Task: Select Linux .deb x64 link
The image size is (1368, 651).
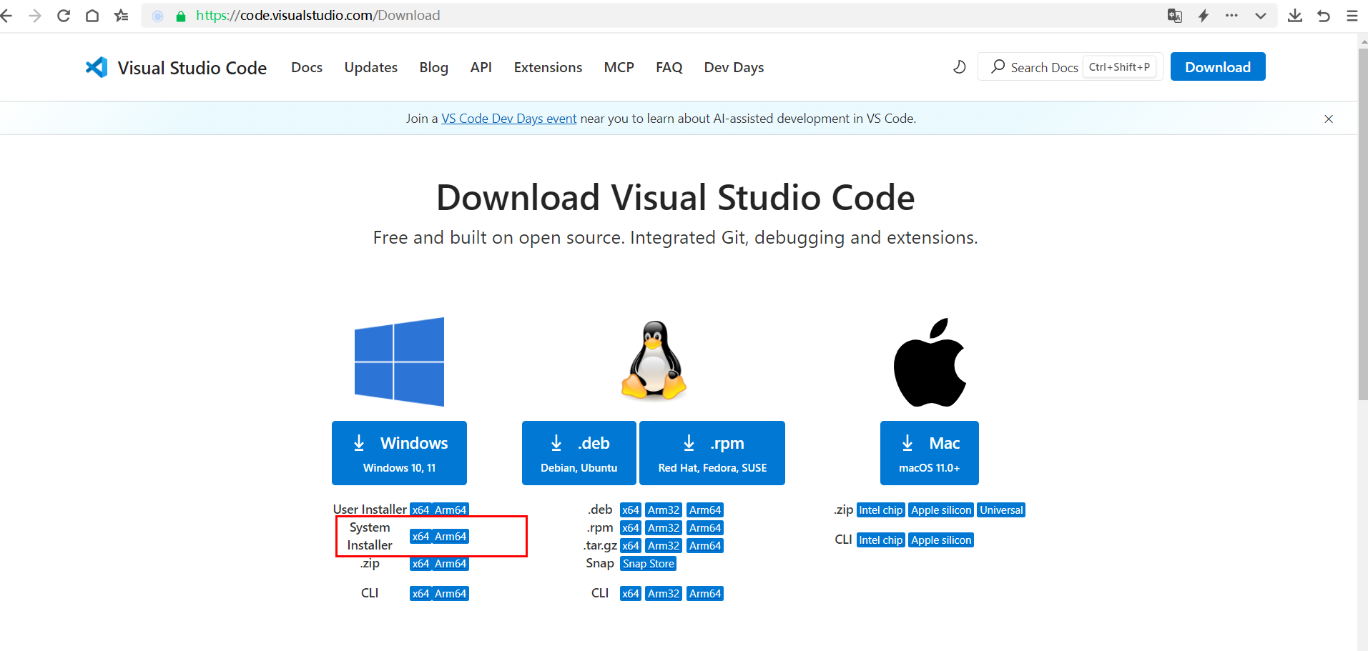Action: pyautogui.click(x=631, y=510)
